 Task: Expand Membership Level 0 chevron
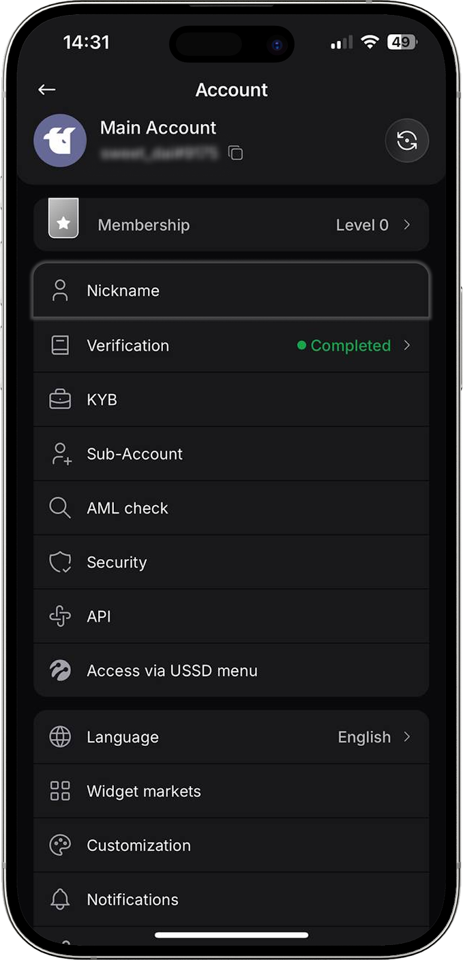(407, 225)
